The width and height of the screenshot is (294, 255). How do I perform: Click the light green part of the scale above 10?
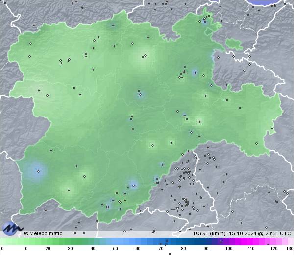pos(25,241)
